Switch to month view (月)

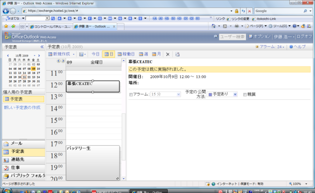(x=157, y=54)
